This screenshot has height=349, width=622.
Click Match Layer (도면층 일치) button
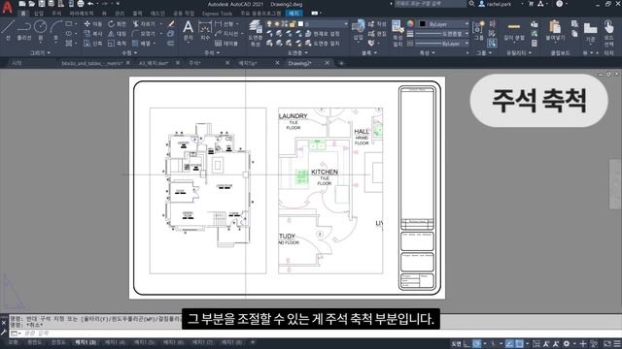click(x=322, y=43)
